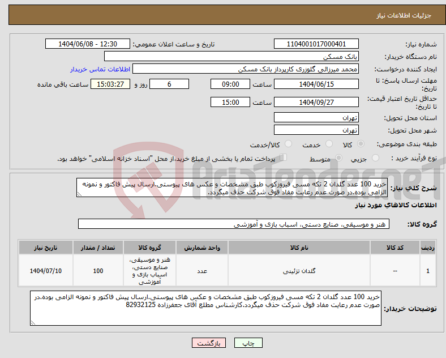Screen dimensions: 446x358
Task: Click the واحد شمارش column header
Action: [x=202, y=248]
